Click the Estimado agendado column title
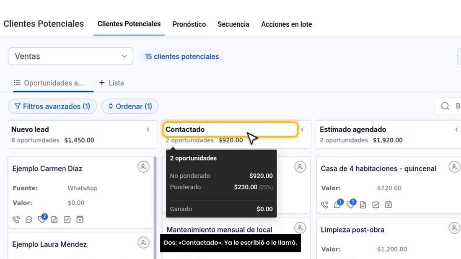Image resolution: width=461 pixels, height=259 pixels. (x=353, y=129)
